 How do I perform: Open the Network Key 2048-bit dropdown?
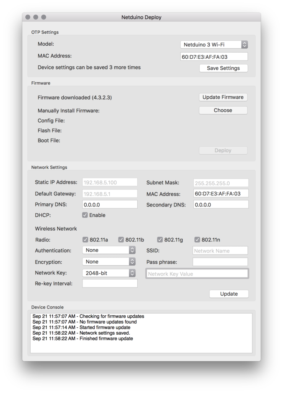[x=109, y=273]
